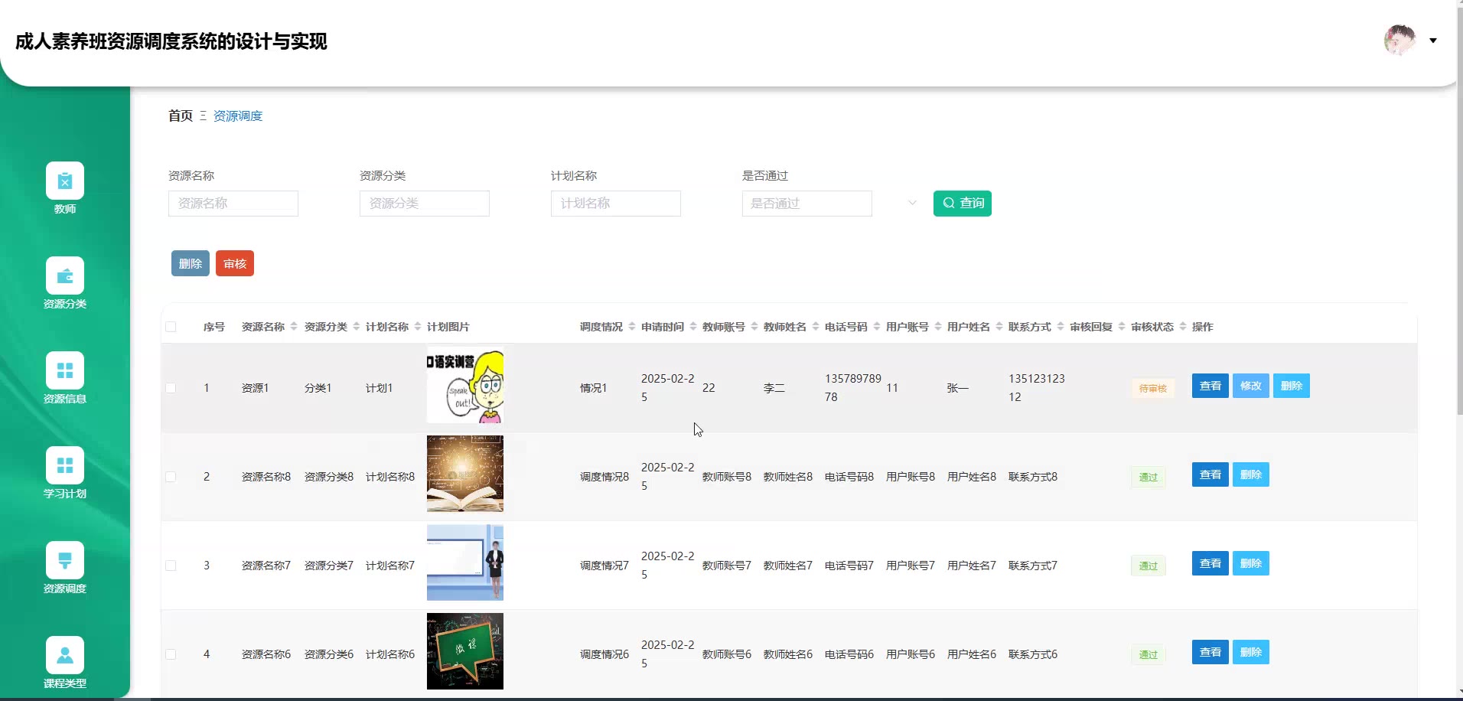Expand the user account dropdown arrow
The height and width of the screenshot is (701, 1463).
[1433, 41]
